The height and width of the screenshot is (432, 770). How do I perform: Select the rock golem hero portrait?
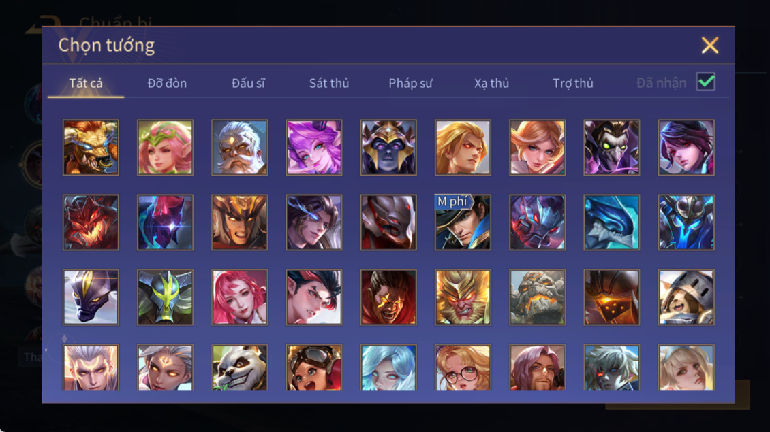click(x=537, y=297)
